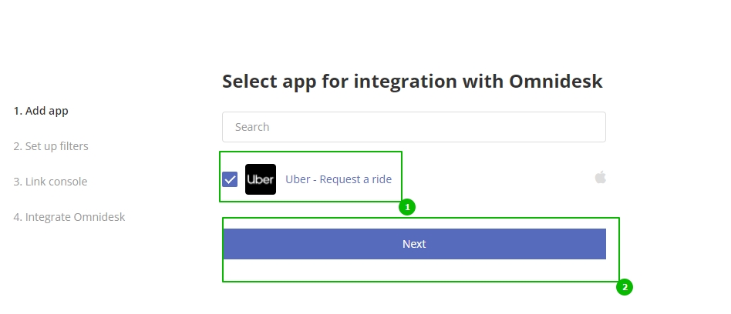This screenshot has height=314, width=731.
Task: Click the "Add app" label in the steps sidebar
Action: coord(46,111)
